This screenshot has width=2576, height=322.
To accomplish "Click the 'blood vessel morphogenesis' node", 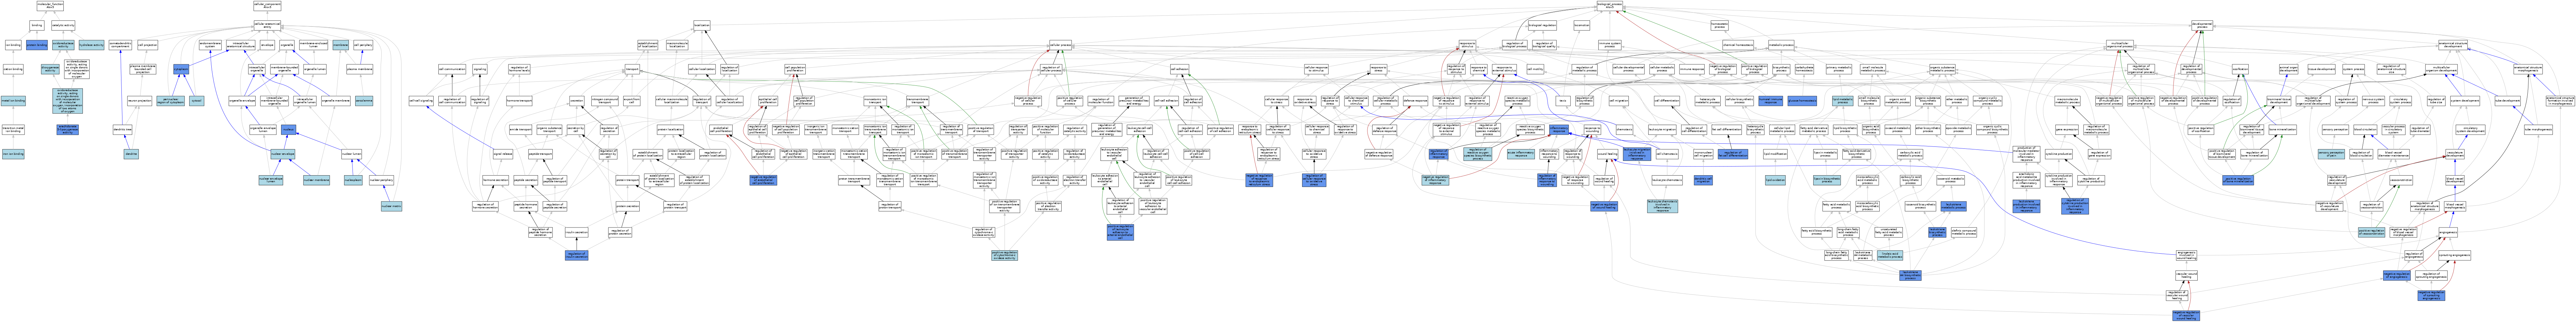I will (x=2455, y=206).
